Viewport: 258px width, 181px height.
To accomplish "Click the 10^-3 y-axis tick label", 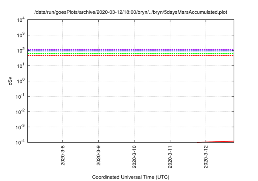I will pos(20,127).
